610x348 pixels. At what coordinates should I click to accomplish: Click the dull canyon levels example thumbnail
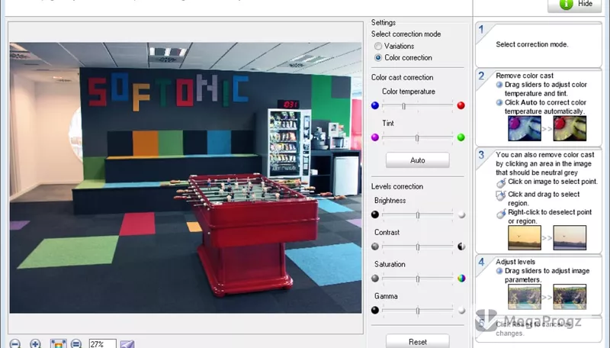point(525,297)
